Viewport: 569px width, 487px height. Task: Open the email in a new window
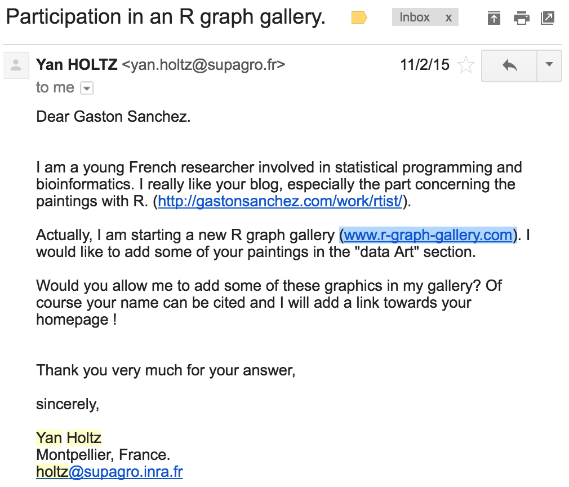tap(548, 18)
